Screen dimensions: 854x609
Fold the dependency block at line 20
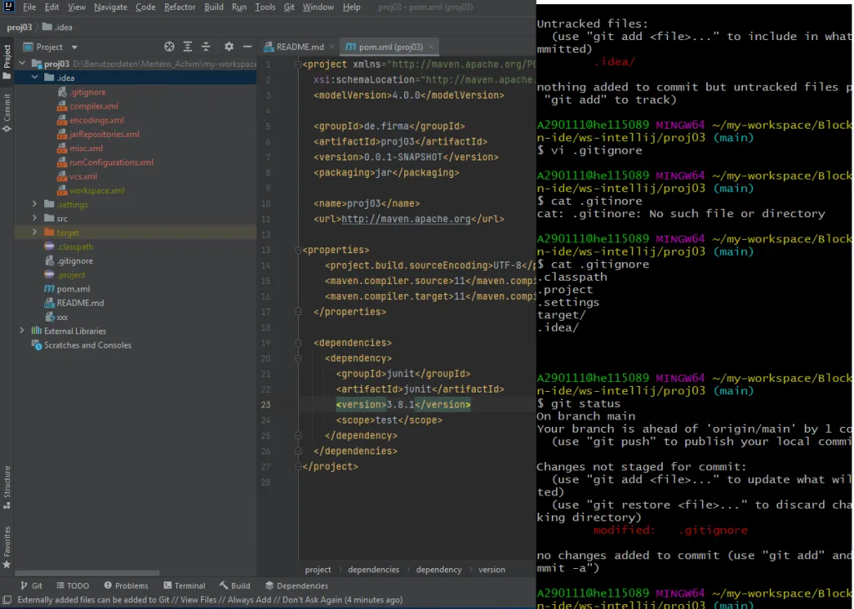tap(298, 358)
